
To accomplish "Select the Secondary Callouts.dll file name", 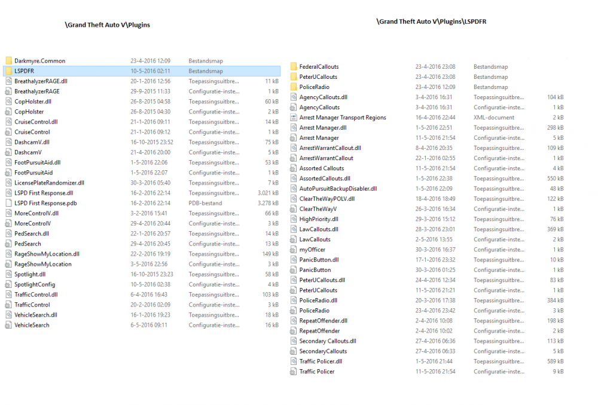I will click(328, 341).
